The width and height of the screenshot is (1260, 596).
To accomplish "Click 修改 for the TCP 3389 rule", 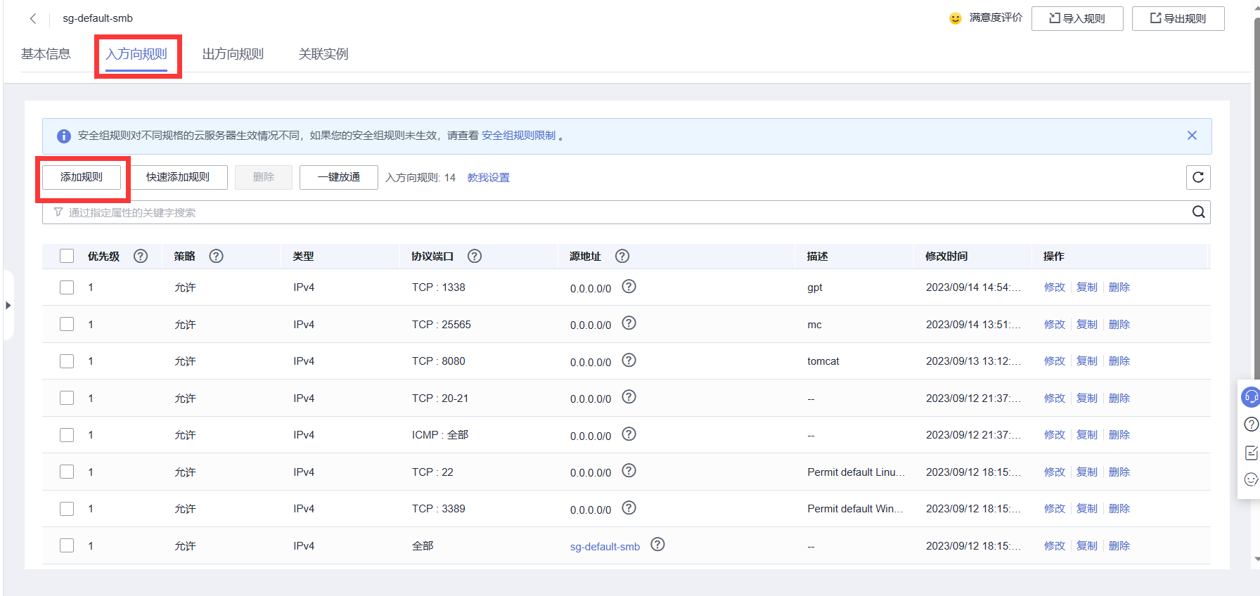I will click(1055, 508).
